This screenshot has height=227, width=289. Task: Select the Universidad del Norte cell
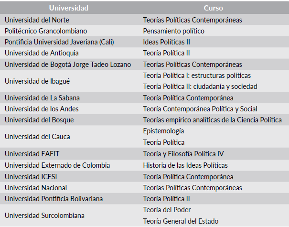pyautogui.click(x=37, y=20)
